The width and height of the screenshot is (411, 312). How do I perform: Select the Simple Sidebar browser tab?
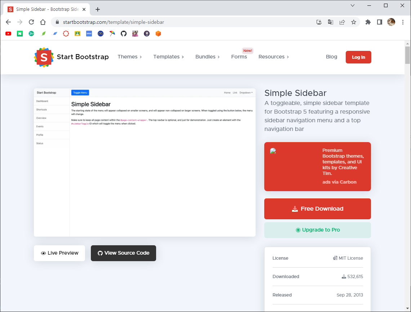[x=46, y=9]
